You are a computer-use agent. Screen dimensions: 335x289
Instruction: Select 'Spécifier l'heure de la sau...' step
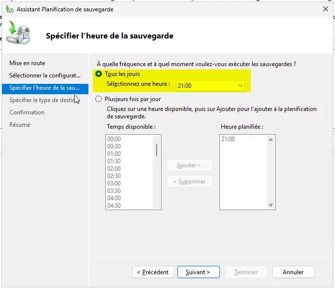[44, 88]
